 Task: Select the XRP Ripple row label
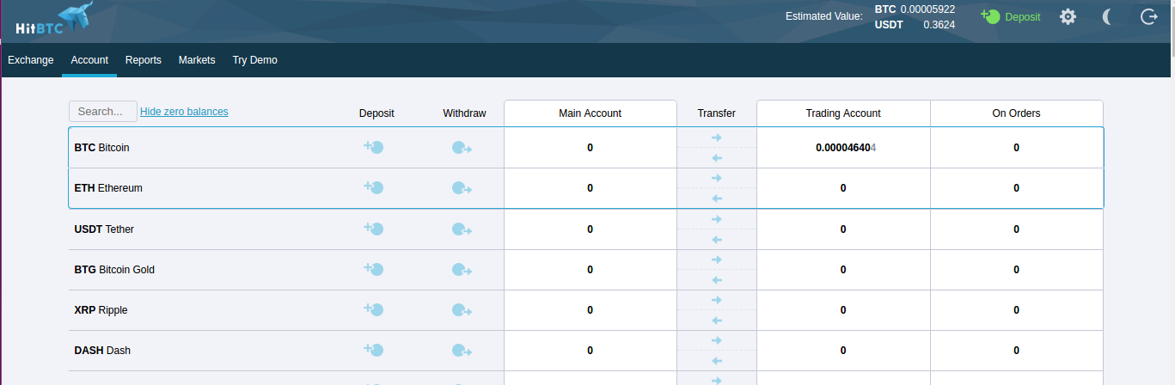(x=101, y=310)
